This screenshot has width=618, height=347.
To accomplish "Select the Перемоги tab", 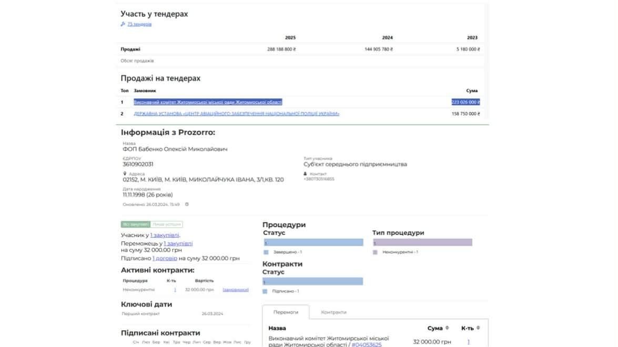I will coord(286,312).
